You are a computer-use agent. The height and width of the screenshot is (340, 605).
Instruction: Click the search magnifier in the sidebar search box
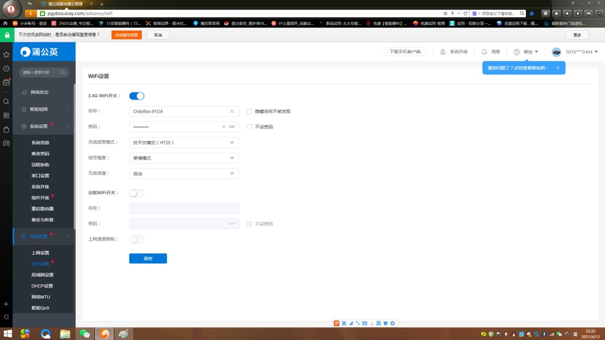click(x=63, y=73)
